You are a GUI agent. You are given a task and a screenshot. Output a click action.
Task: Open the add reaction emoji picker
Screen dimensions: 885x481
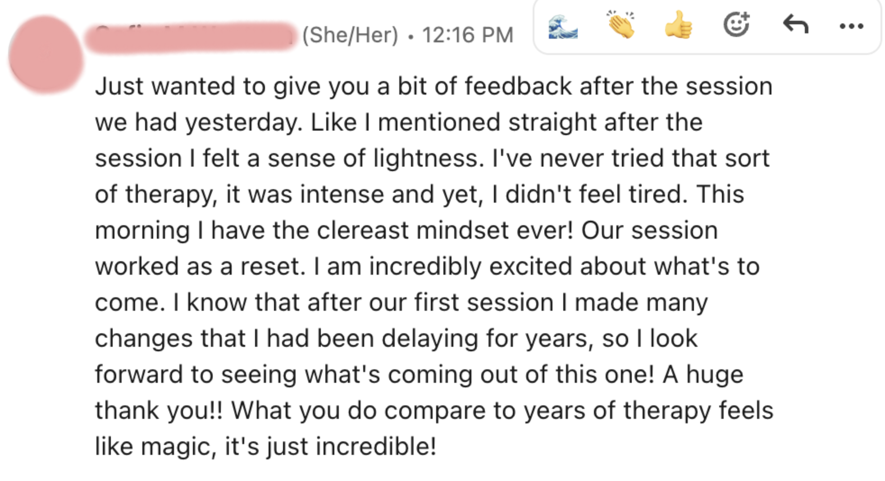(x=736, y=24)
